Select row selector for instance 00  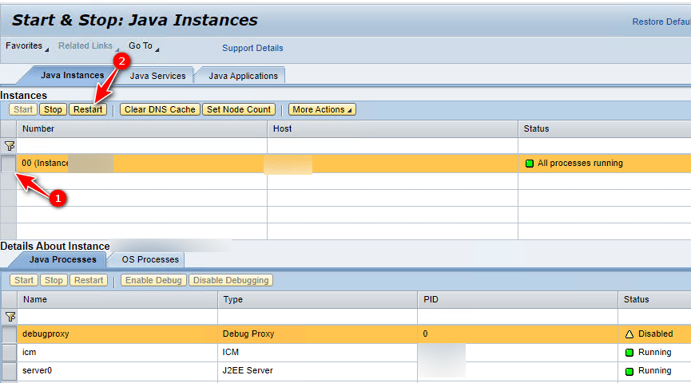(8, 164)
